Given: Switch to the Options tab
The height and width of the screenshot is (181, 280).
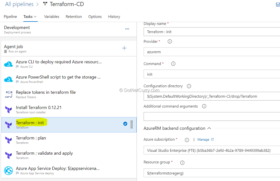Looking at the screenshot, I should [95, 17].
